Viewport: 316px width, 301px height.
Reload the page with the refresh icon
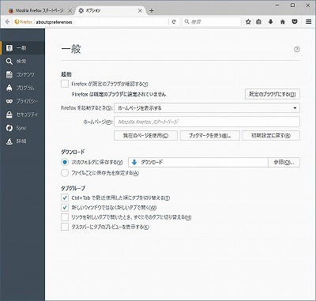pos(174,22)
